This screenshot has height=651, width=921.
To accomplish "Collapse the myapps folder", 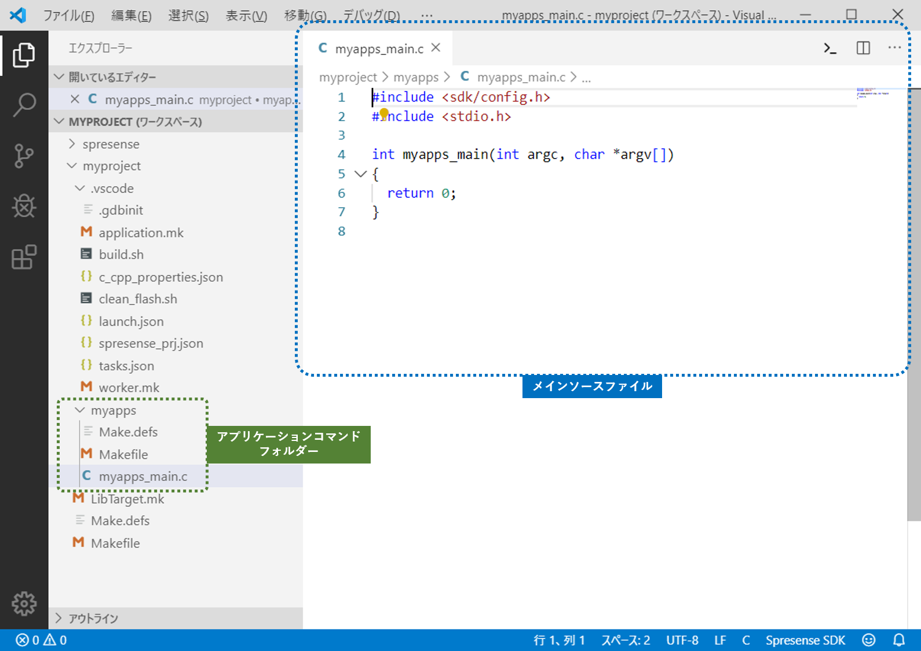I will click(80, 410).
